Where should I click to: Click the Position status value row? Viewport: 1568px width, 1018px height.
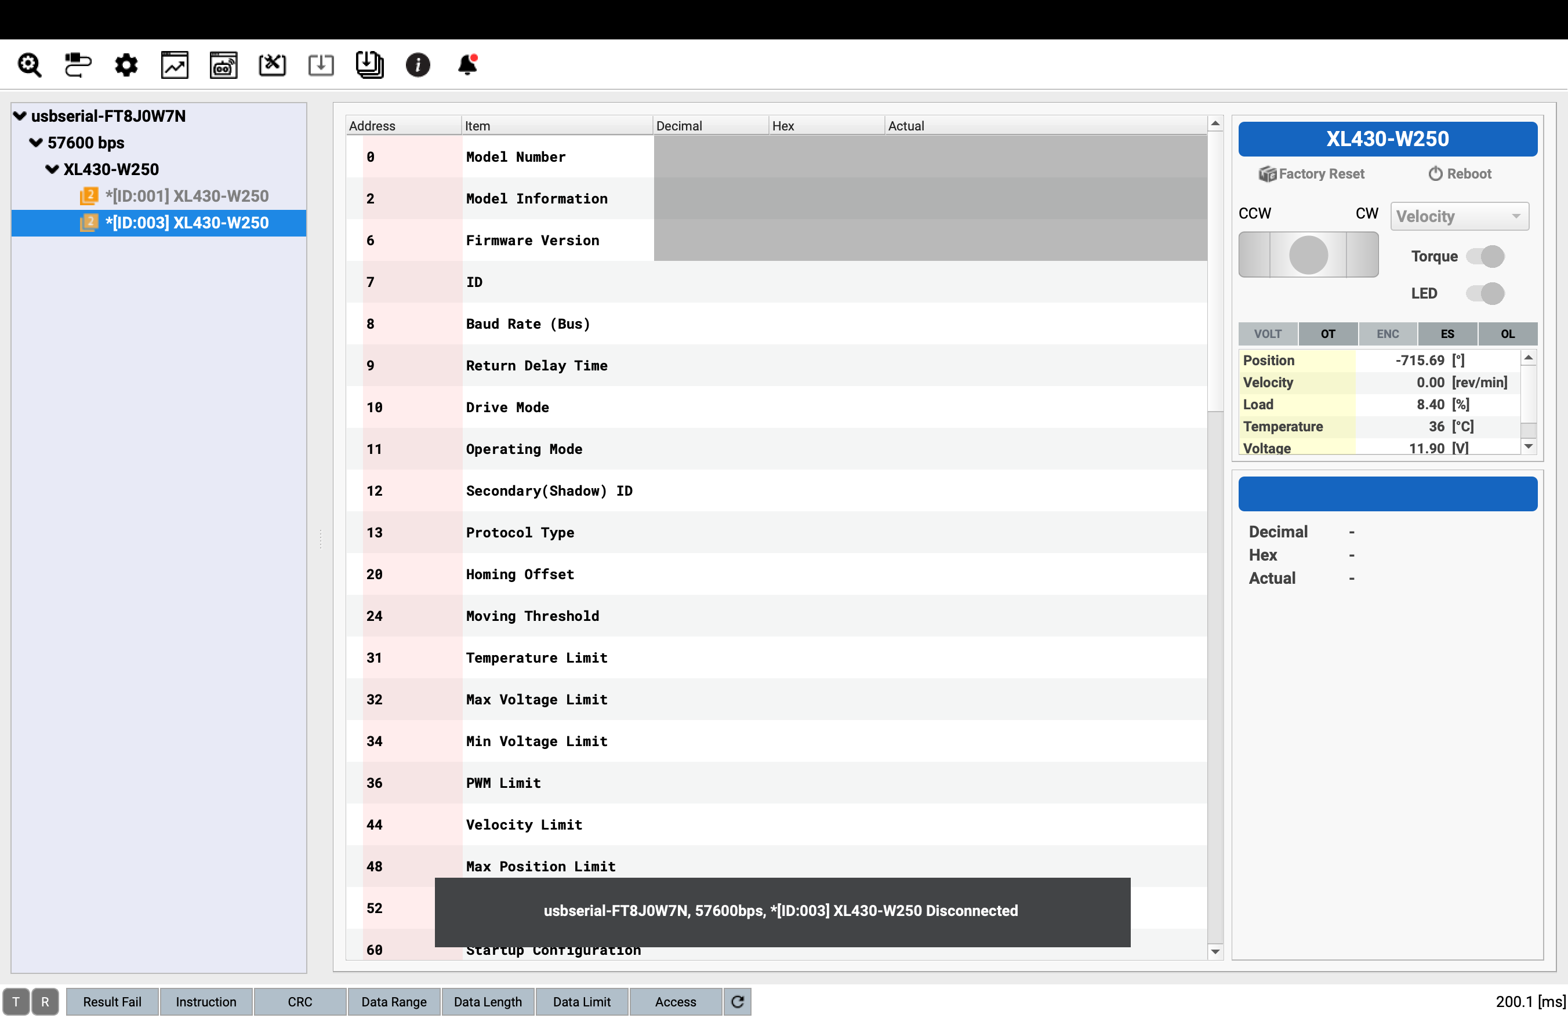tap(1380, 360)
